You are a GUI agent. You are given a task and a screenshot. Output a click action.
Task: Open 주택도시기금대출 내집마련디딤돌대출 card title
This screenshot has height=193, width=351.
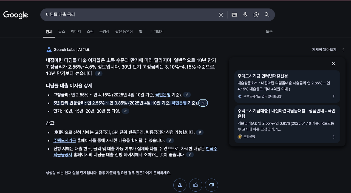click(x=287, y=114)
